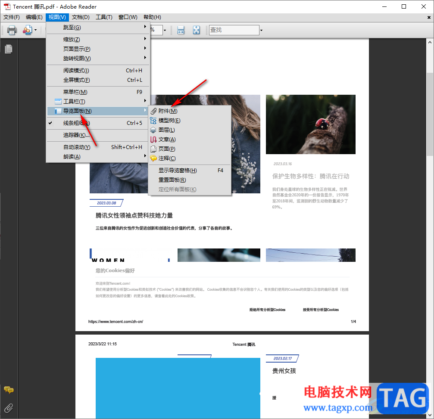Open the Comments panel icon in left sidebar

point(9,390)
